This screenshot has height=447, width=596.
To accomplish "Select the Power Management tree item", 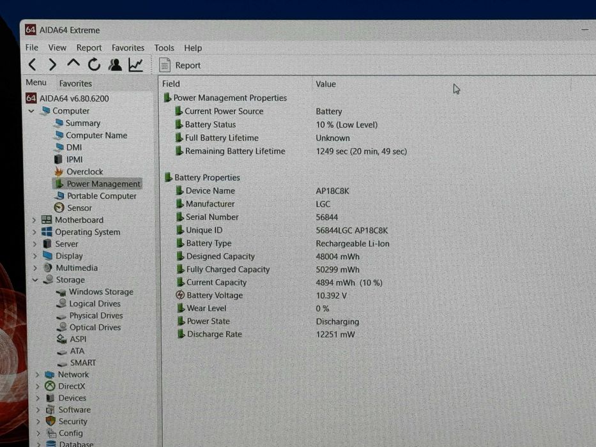I will [97, 184].
